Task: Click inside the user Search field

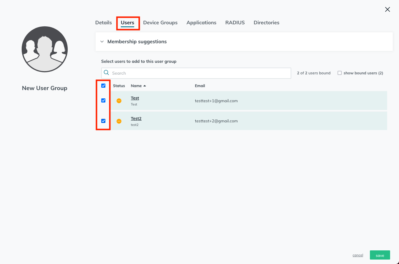Action: pyautogui.click(x=196, y=73)
